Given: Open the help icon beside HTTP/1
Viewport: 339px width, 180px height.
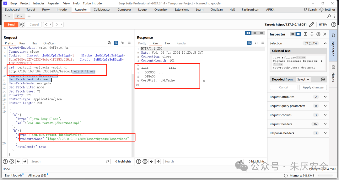Looking at the screenshot, I should 334,25.
